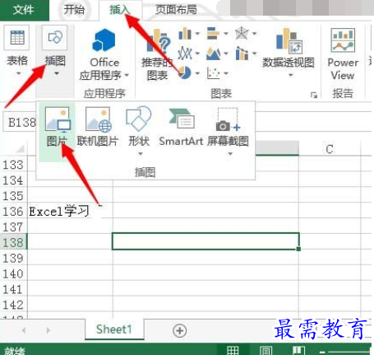374x355 pixels.
Task: Click 数据透视图 (PivotChart) icon
Action: pos(289,40)
